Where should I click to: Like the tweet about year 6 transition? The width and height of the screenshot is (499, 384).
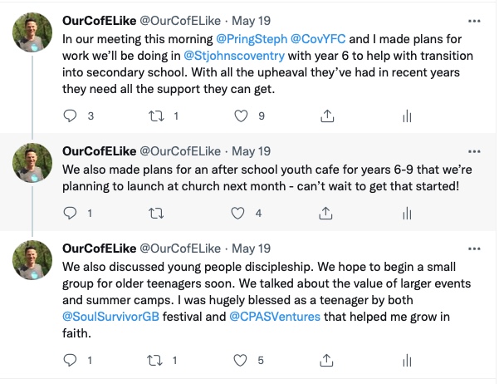tap(241, 116)
